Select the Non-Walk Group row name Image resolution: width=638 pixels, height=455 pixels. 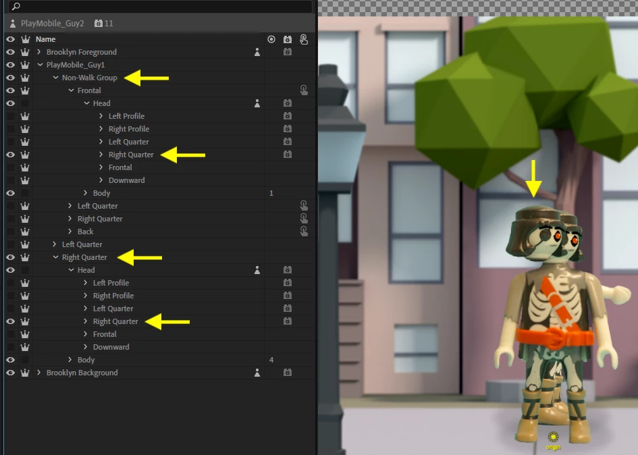[x=90, y=78]
